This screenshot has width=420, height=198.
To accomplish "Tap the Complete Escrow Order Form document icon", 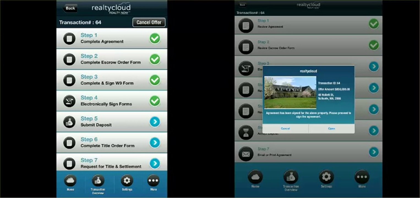I will [x=69, y=59].
